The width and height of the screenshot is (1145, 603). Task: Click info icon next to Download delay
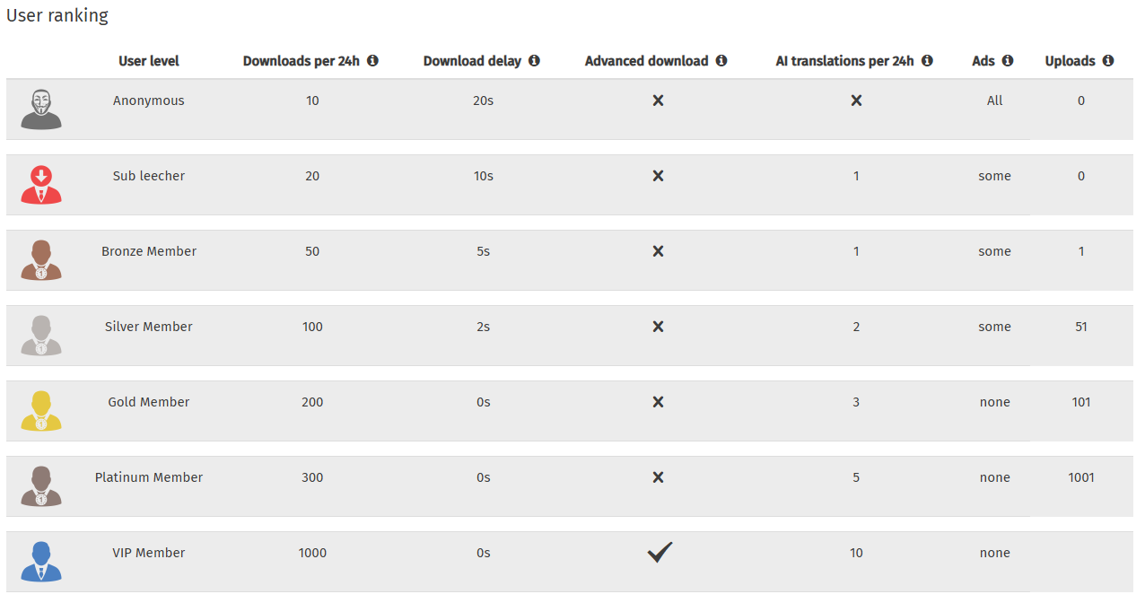coord(534,61)
